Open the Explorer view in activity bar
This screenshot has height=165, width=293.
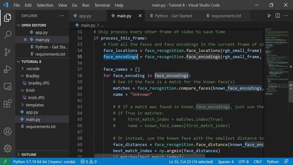point(7,17)
